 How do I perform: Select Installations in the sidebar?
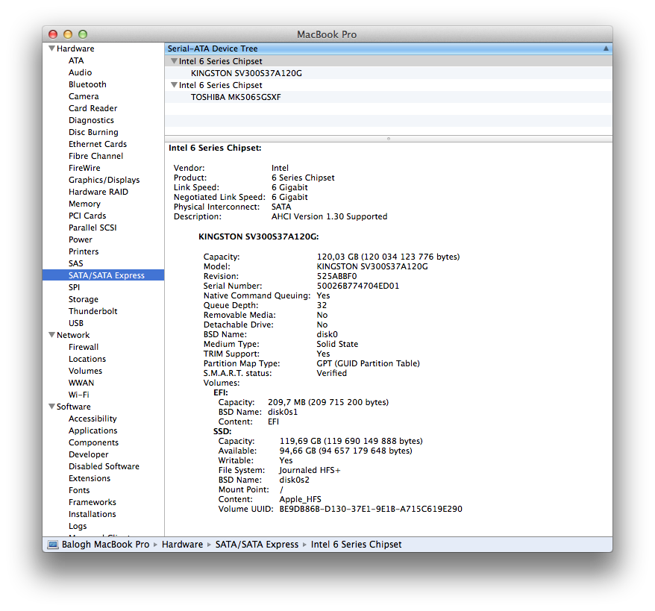coord(92,514)
